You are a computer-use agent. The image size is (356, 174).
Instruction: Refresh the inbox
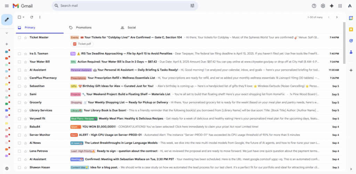point(32,17)
